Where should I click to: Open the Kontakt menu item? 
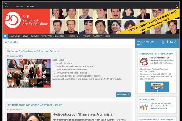point(31,6)
